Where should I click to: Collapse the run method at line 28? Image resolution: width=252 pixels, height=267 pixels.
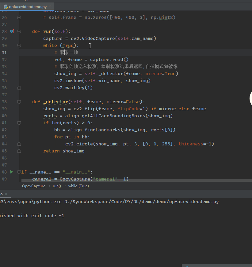[19, 31]
